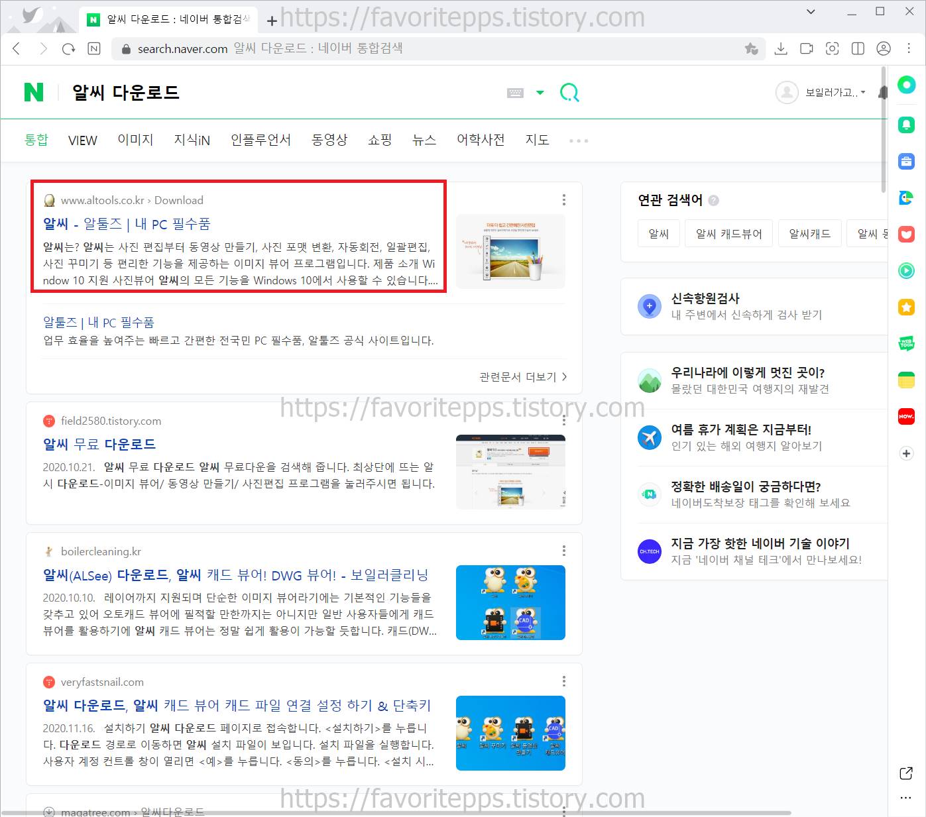The height and width of the screenshot is (817, 926).
Task: Open the 지식iN tab
Action: click(x=192, y=140)
